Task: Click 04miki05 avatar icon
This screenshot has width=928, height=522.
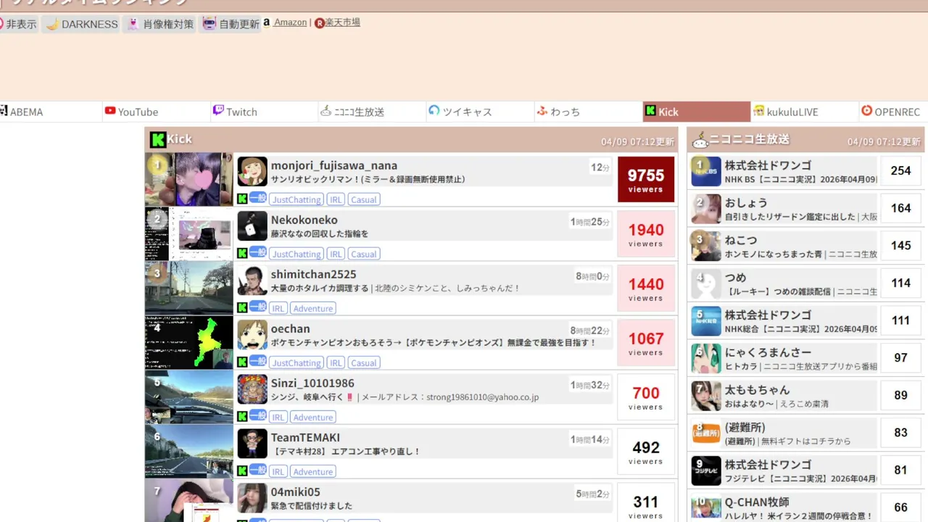Action: coord(252,498)
